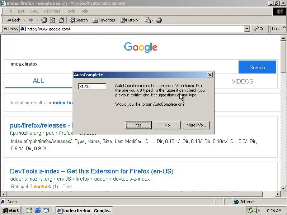Open the History toolbar button

coord(129,20)
